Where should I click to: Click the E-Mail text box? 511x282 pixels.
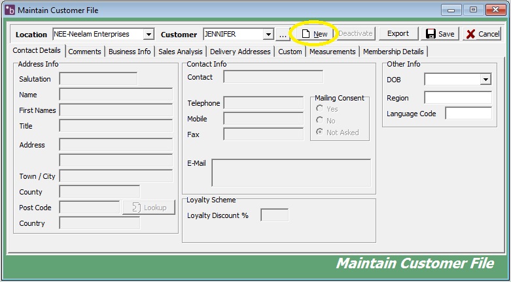pyautogui.click(x=291, y=172)
